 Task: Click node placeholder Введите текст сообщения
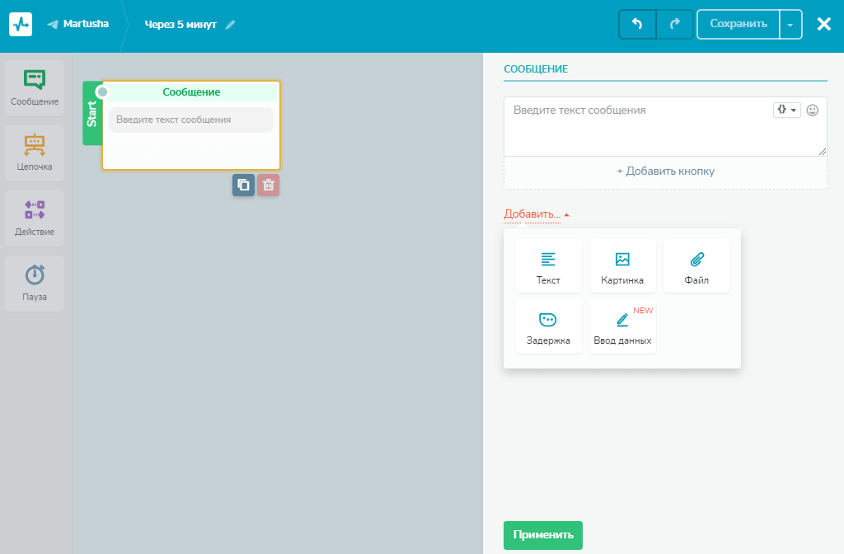point(191,120)
